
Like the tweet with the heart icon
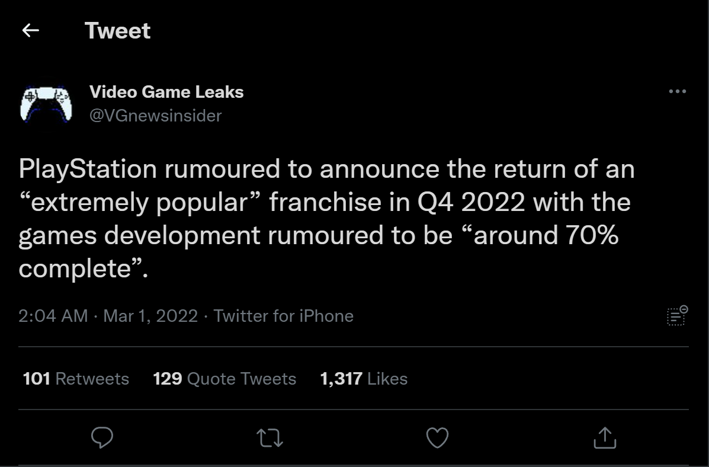(438, 438)
